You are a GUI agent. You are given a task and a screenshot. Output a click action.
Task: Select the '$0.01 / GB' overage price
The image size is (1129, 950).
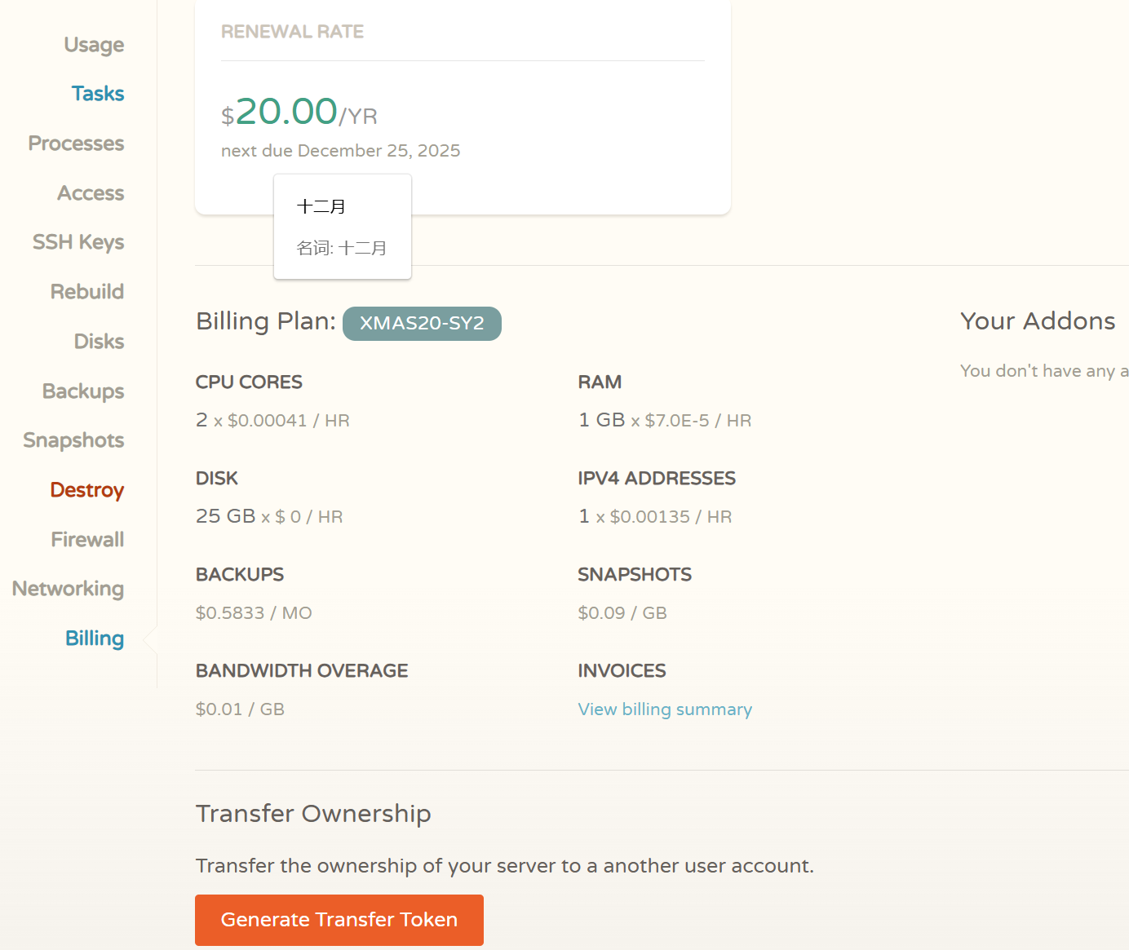[x=240, y=709]
